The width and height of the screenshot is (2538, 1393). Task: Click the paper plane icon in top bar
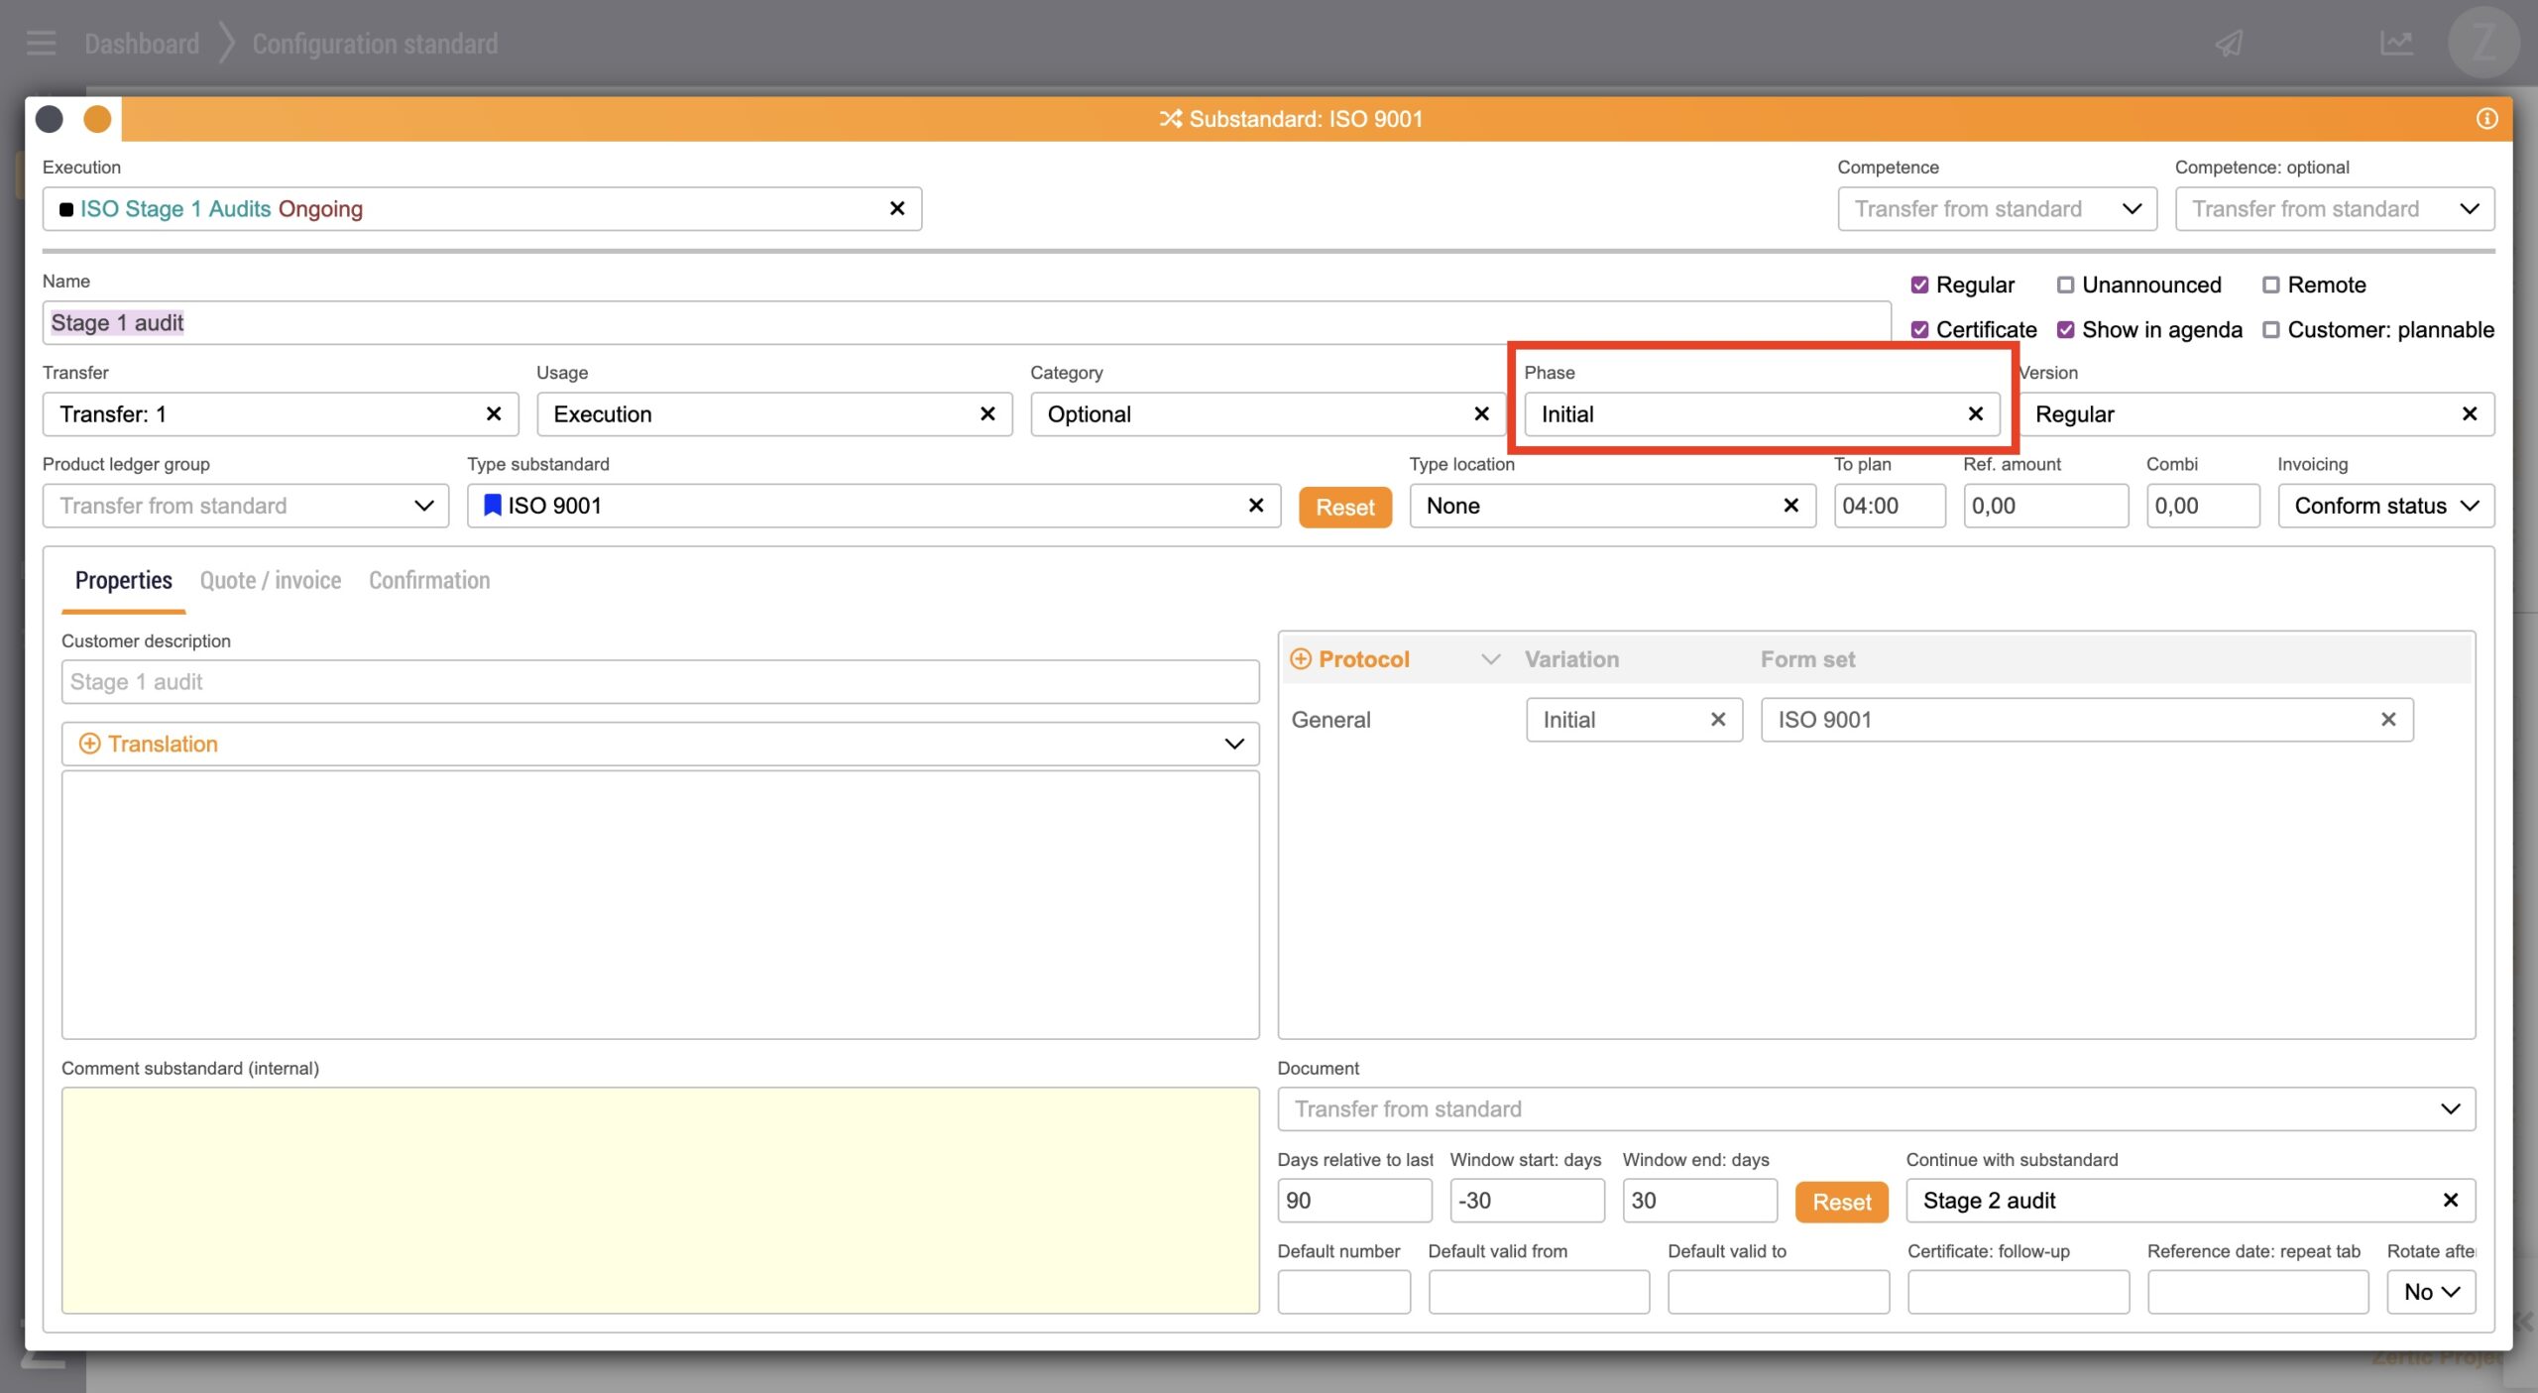point(2230,44)
